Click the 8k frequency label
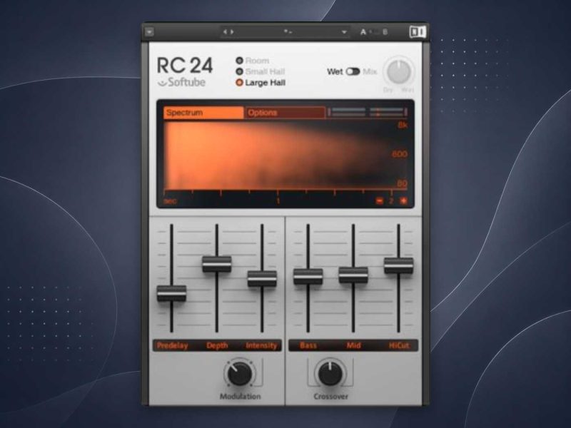 point(403,126)
